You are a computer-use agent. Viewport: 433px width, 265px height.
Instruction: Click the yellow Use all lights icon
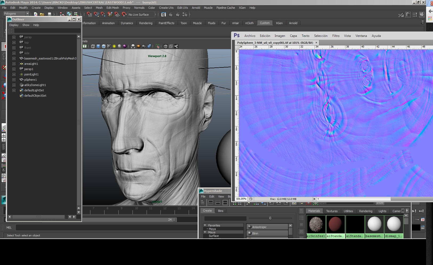[x=114, y=46]
